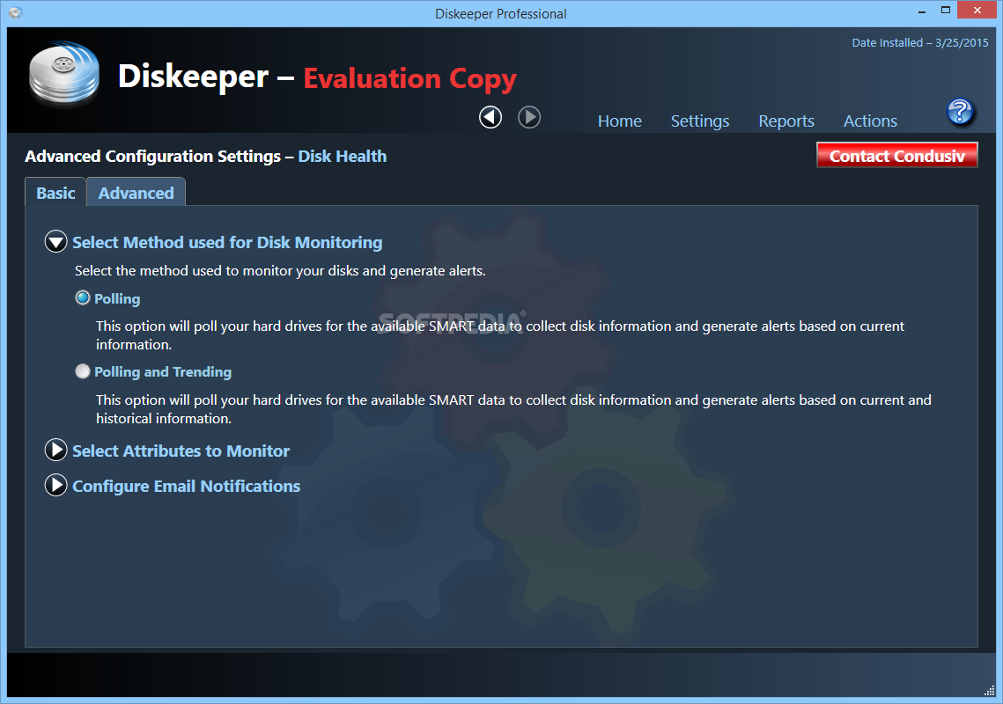Collapse Select Method used for Disk Monitoring
The width and height of the screenshot is (1003, 704).
[x=56, y=242]
